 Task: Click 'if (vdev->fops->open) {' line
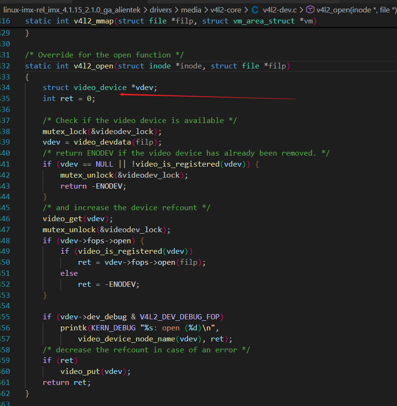[x=93, y=241]
